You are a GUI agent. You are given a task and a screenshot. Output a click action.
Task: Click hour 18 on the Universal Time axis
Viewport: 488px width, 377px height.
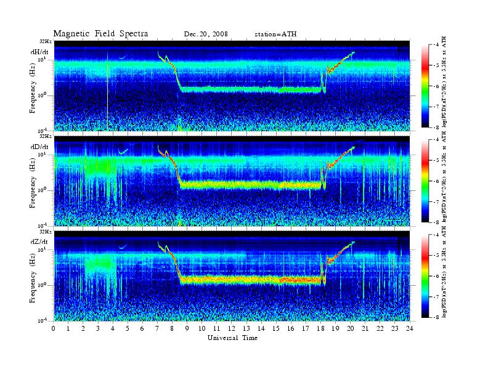click(x=320, y=328)
